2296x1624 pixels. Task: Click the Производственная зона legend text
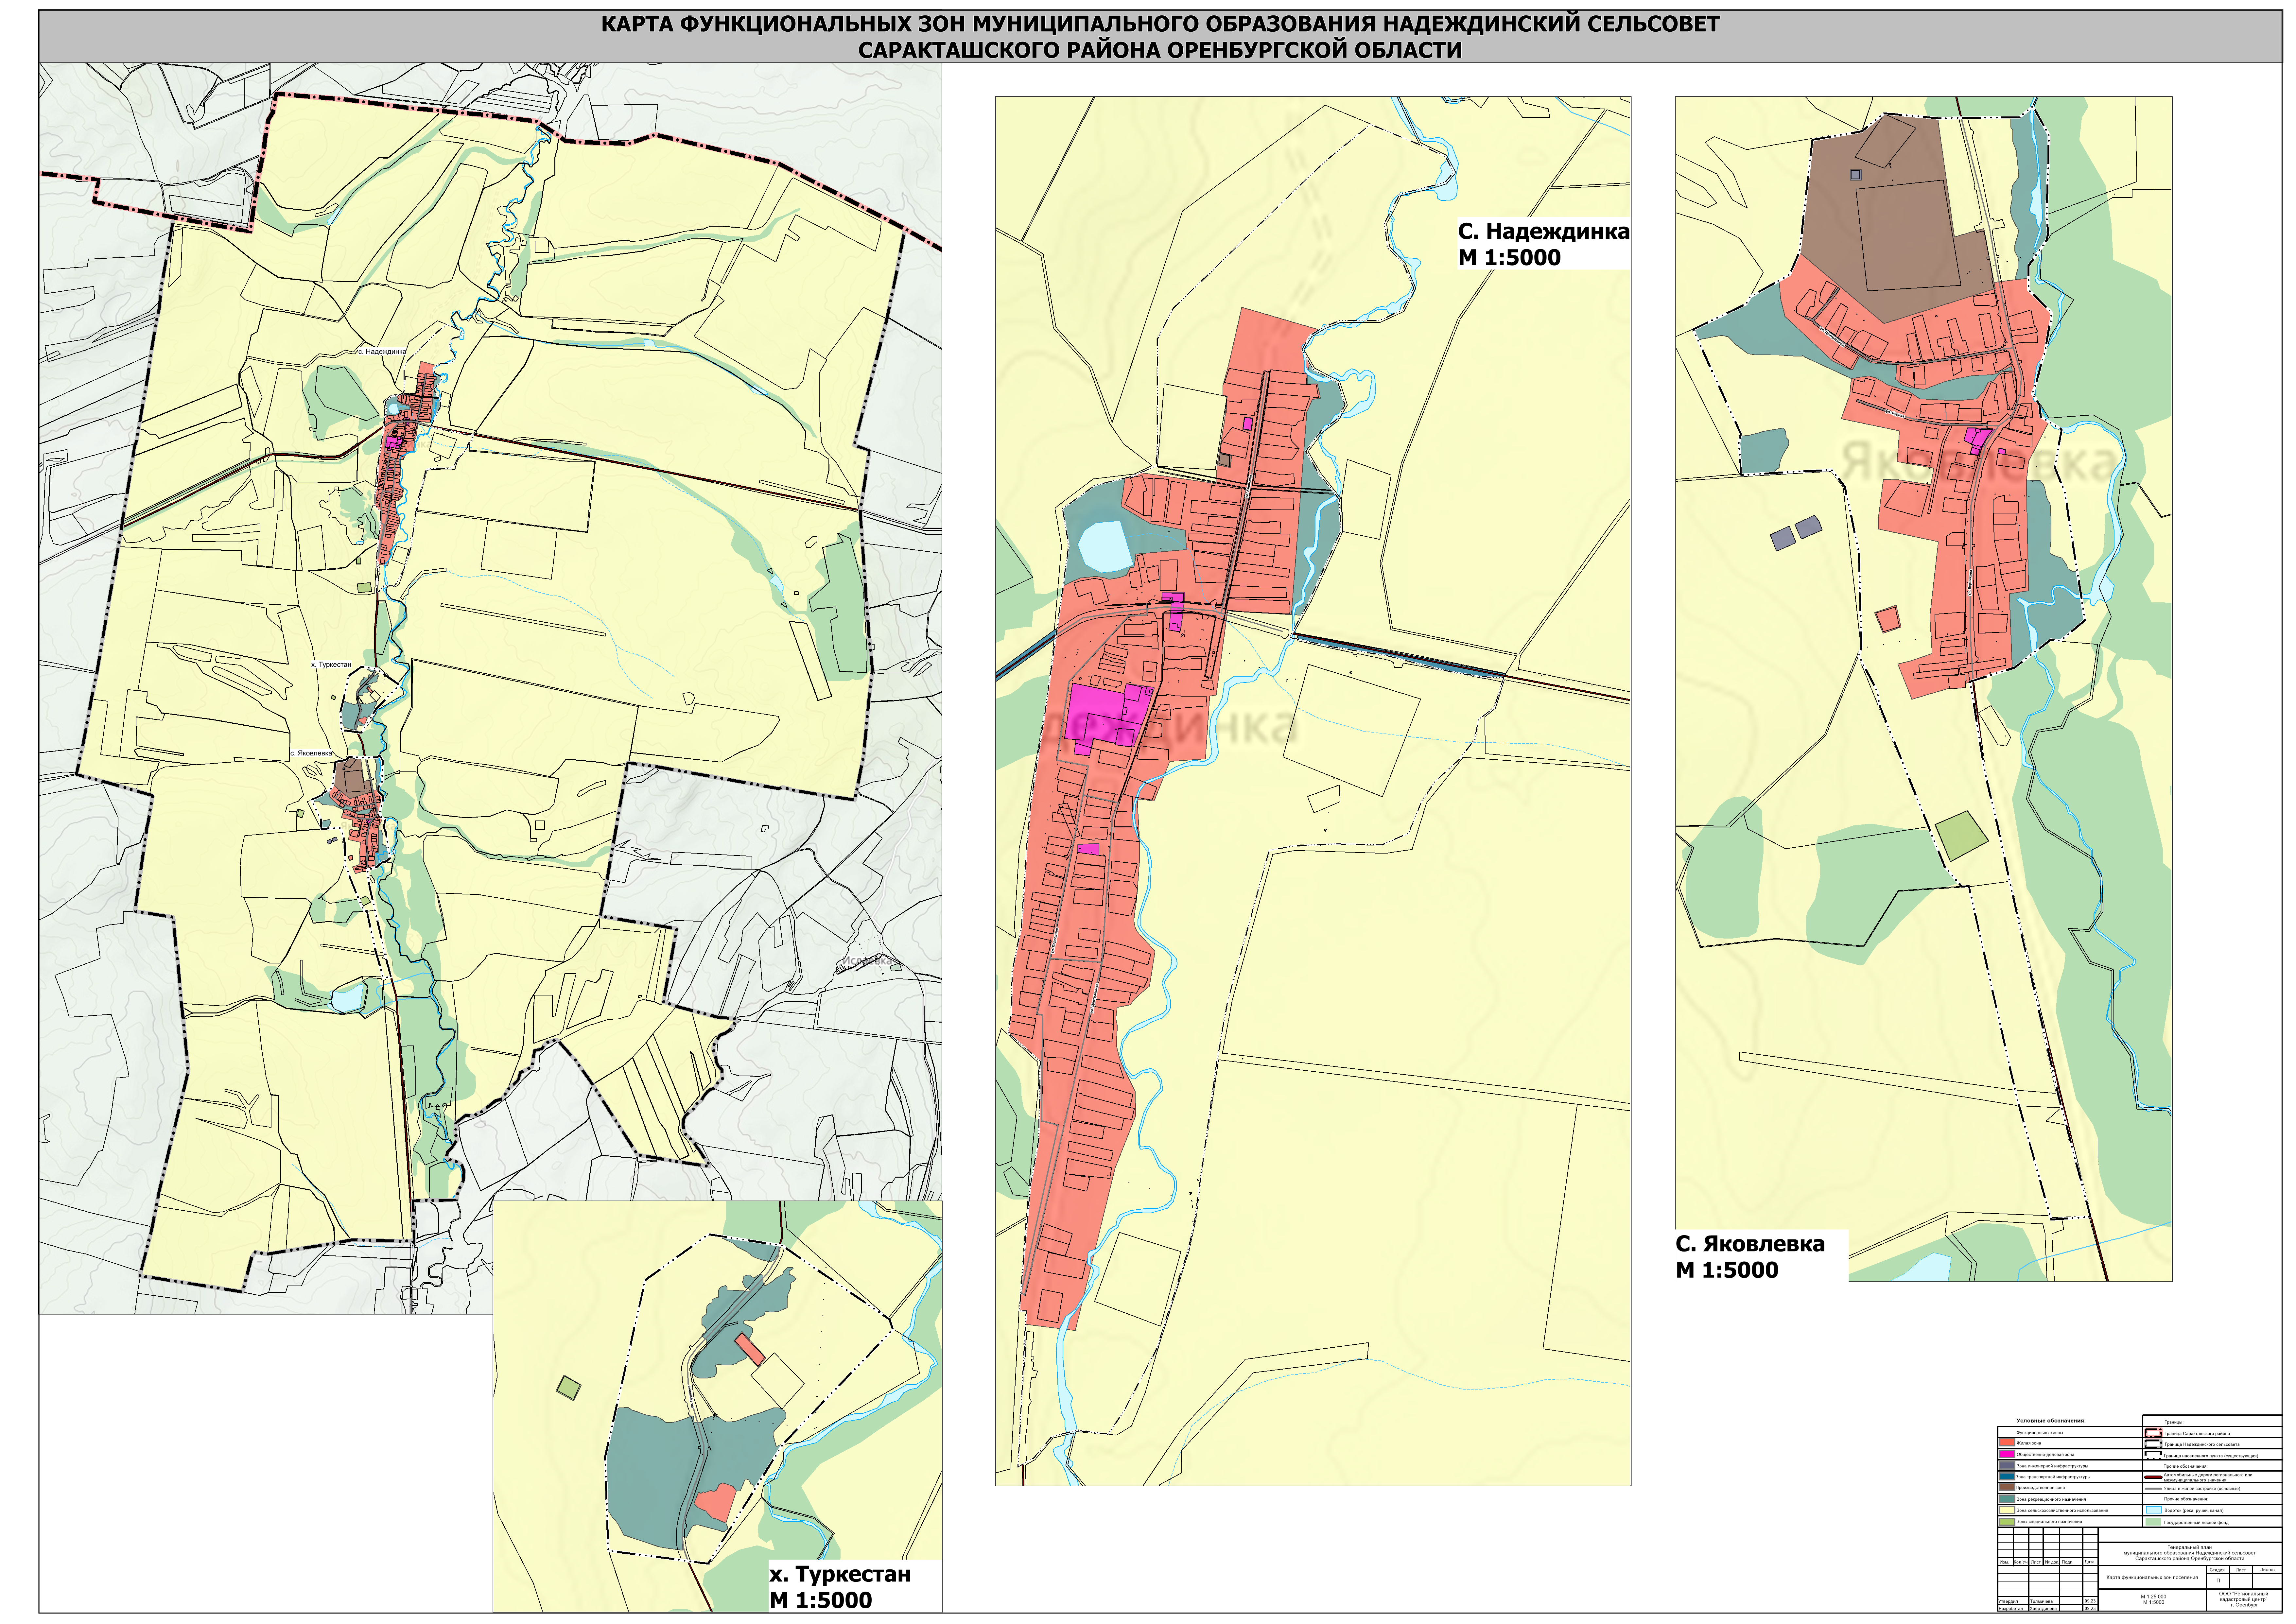[2040, 1488]
